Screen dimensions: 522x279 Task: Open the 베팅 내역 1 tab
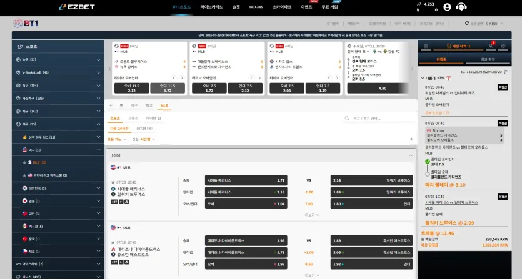(x=459, y=46)
